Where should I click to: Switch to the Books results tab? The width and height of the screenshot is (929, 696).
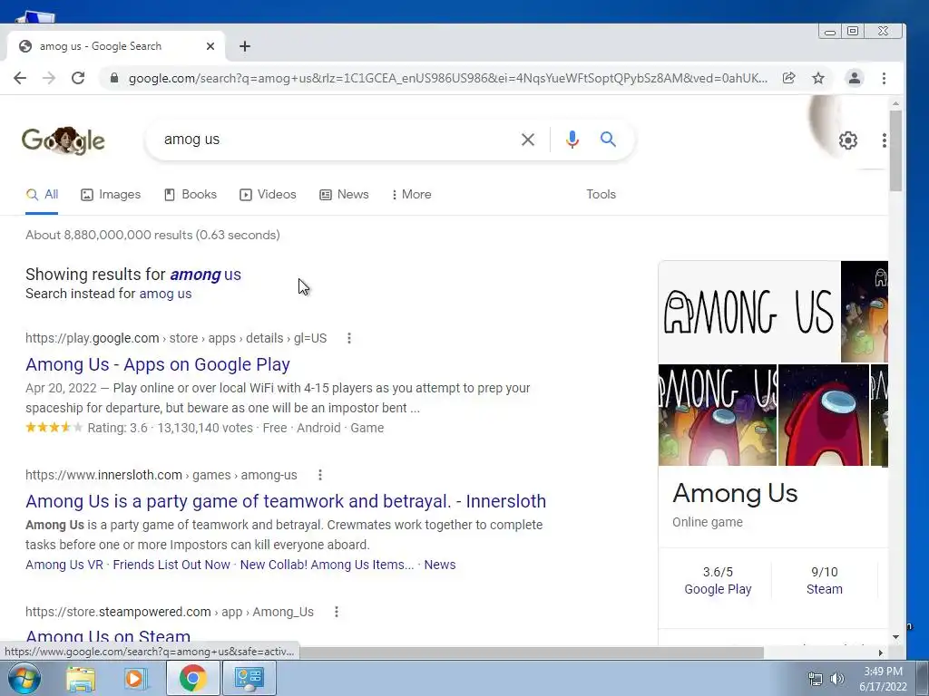pyautogui.click(x=191, y=194)
